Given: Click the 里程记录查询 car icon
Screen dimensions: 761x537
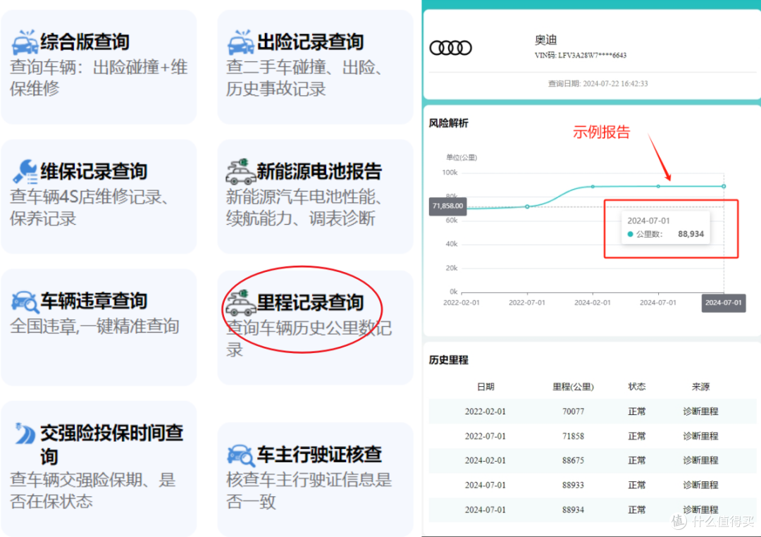Looking at the screenshot, I should point(241,302).
